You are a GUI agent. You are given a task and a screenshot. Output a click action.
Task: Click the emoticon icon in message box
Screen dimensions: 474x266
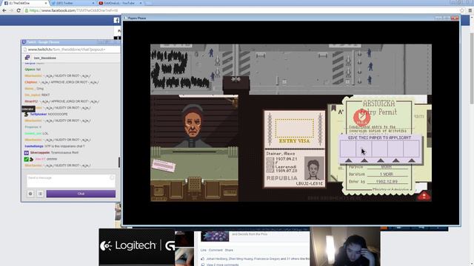(x=112, y=177)
